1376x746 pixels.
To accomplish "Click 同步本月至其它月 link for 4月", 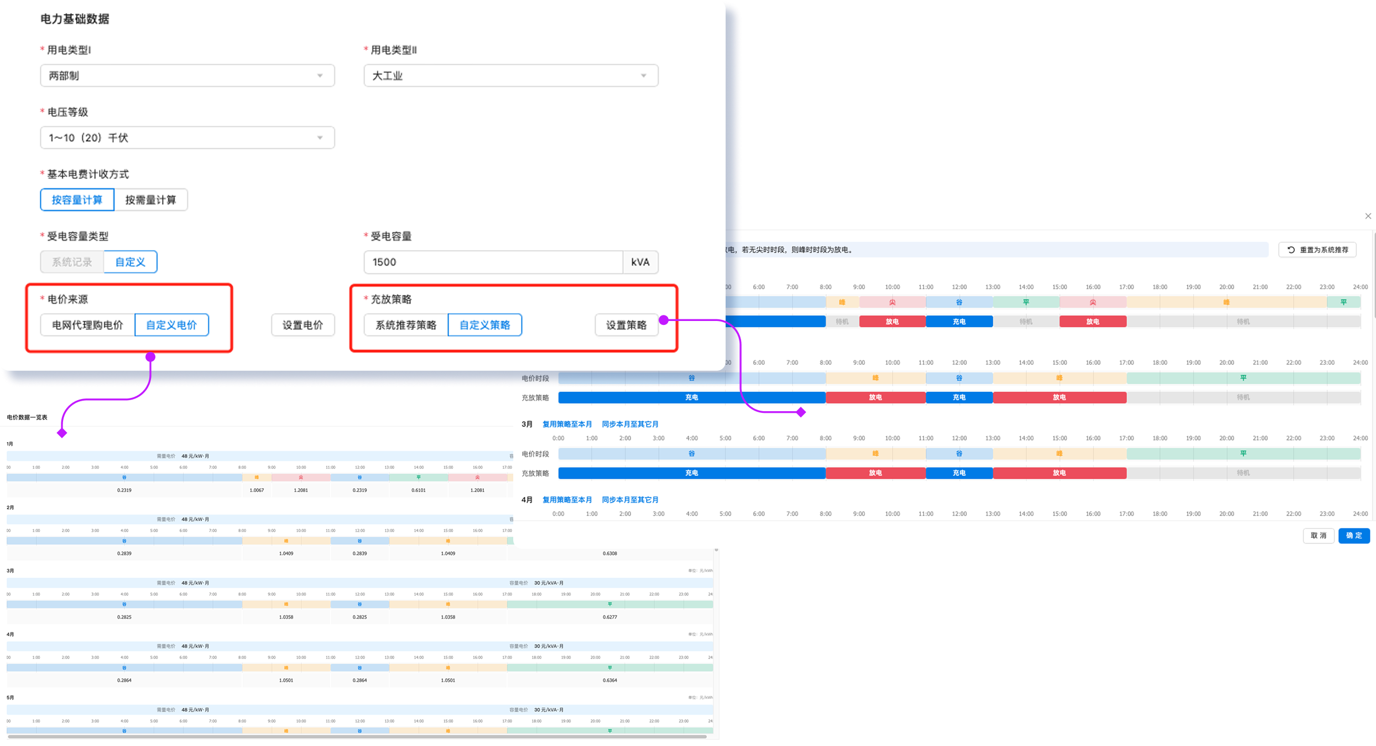I will click(630, 500).
